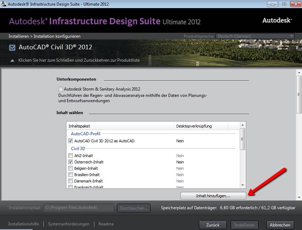
Task: Click the triangle arrow beside the product list link
Action: coord(12,60)
